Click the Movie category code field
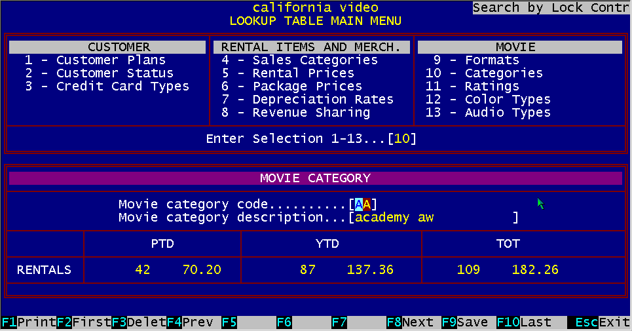 [363, 204]
